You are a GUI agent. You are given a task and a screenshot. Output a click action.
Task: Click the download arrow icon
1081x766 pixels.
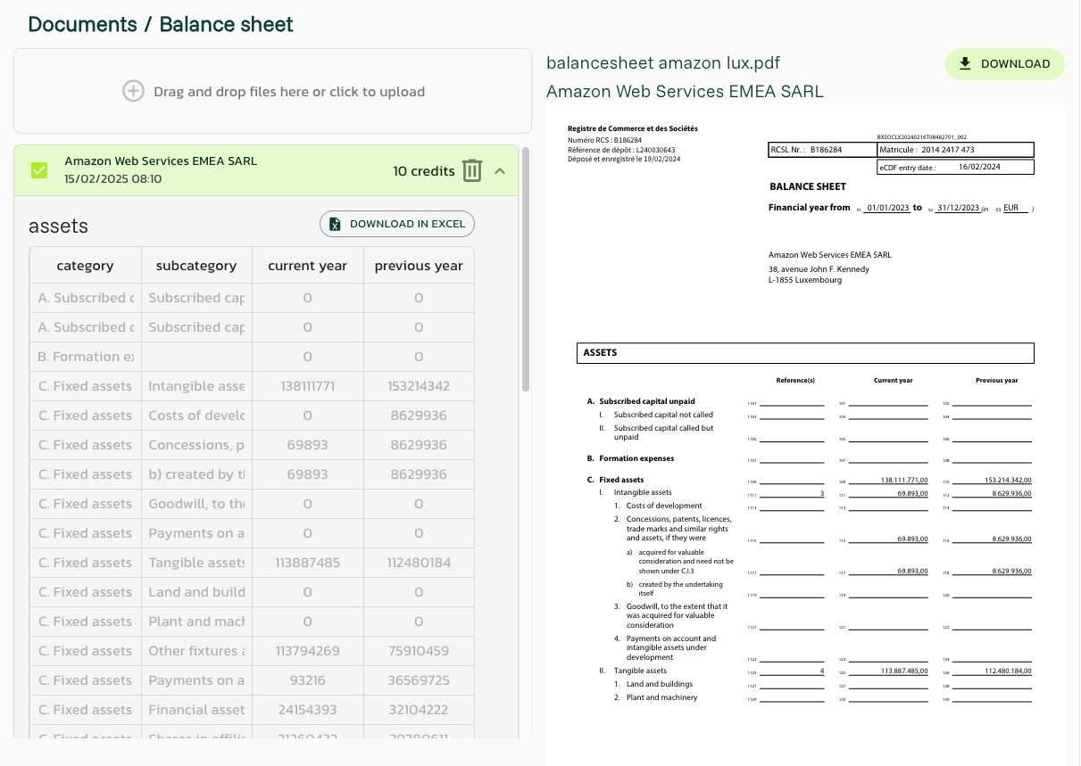pyautogui.click(x=965, y=64)
